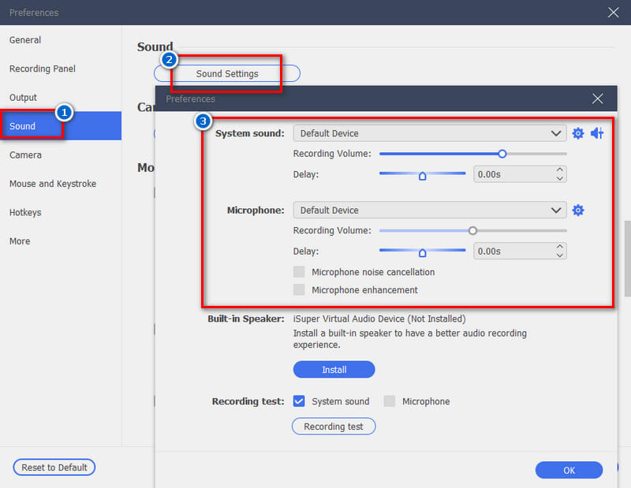Click the microphone Delay slider handle

[422, 252]
